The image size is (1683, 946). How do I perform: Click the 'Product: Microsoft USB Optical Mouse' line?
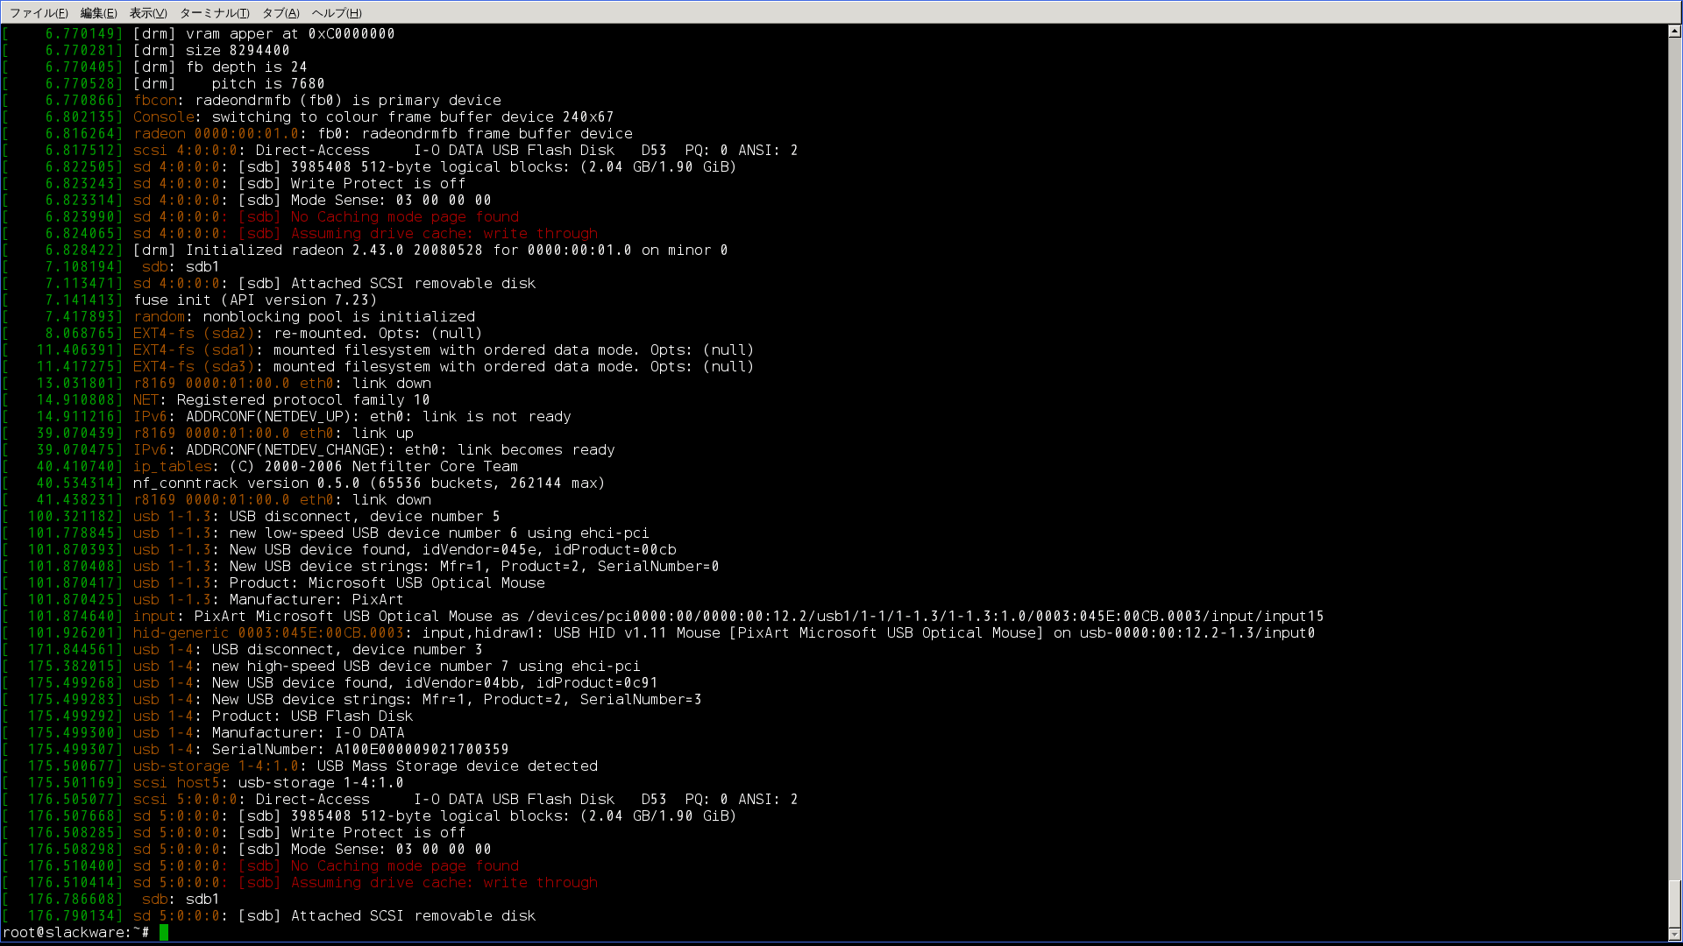click(387, 582)
